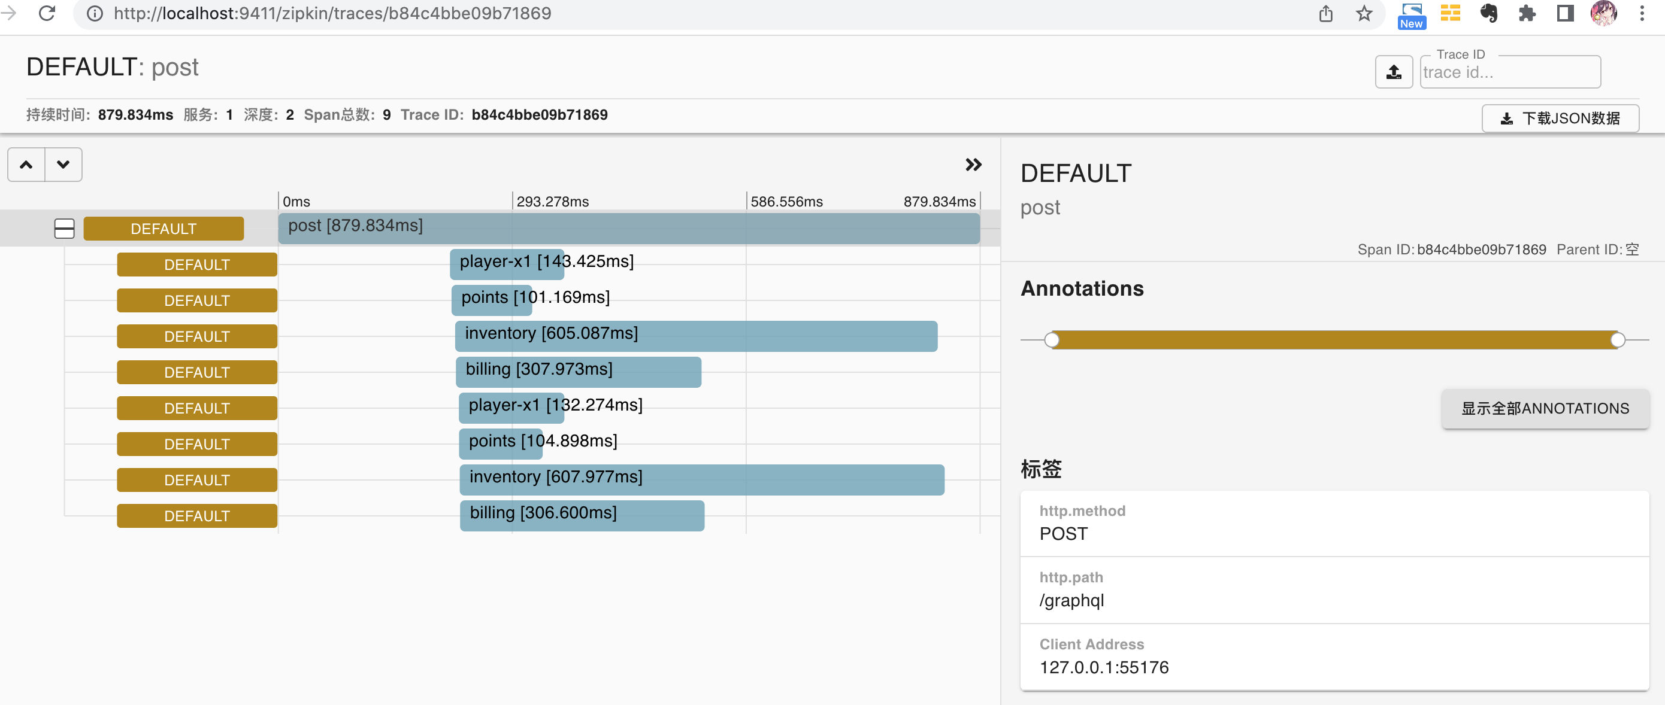Open the Evernote elephant extension

1488,14
